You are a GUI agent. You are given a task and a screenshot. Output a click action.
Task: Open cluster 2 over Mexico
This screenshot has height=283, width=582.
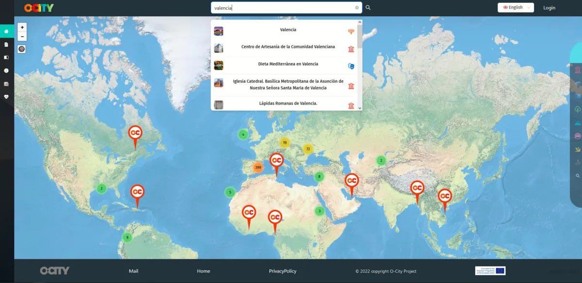click(x=101, y=188)
